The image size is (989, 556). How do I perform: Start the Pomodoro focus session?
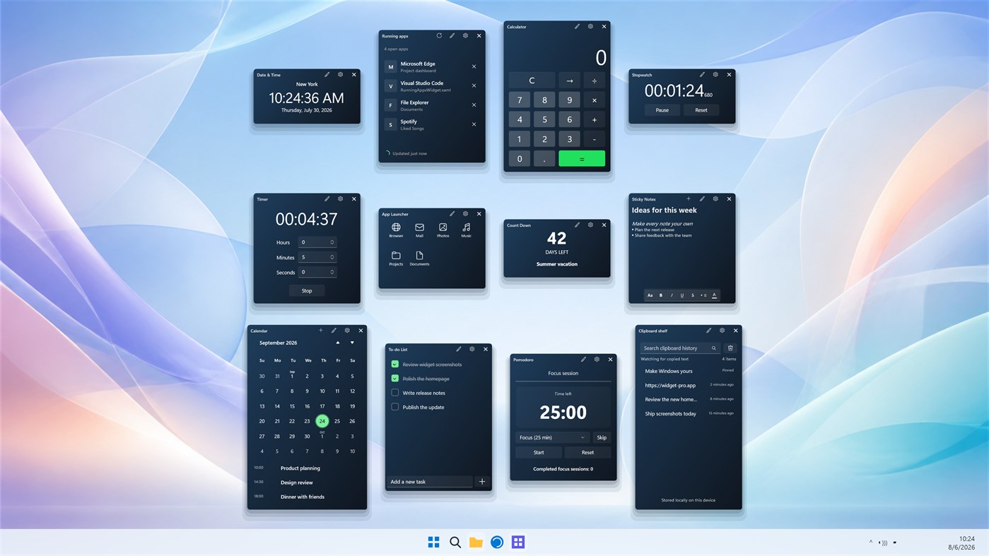tap(539, 452)
